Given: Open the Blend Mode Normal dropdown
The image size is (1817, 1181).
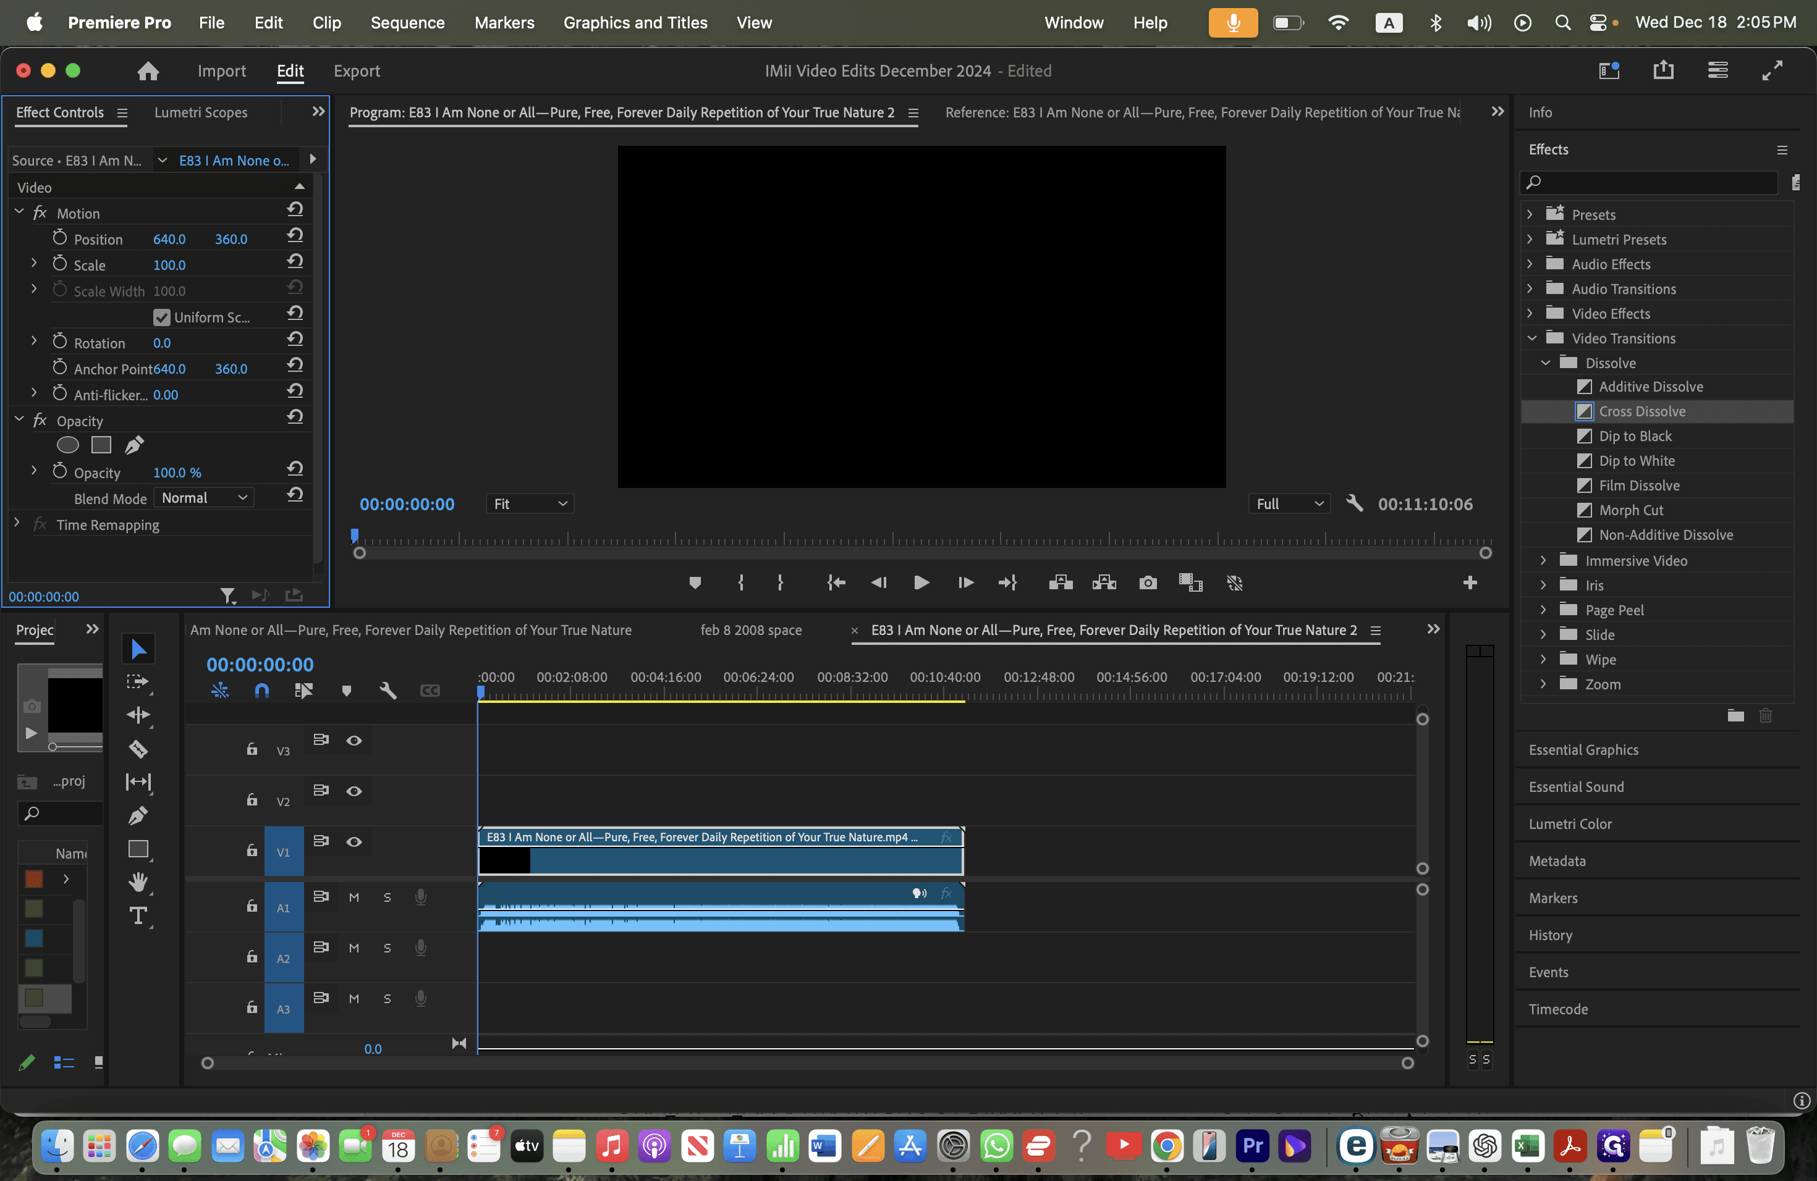Looking at the screenshot, I should tap(204, 497).
